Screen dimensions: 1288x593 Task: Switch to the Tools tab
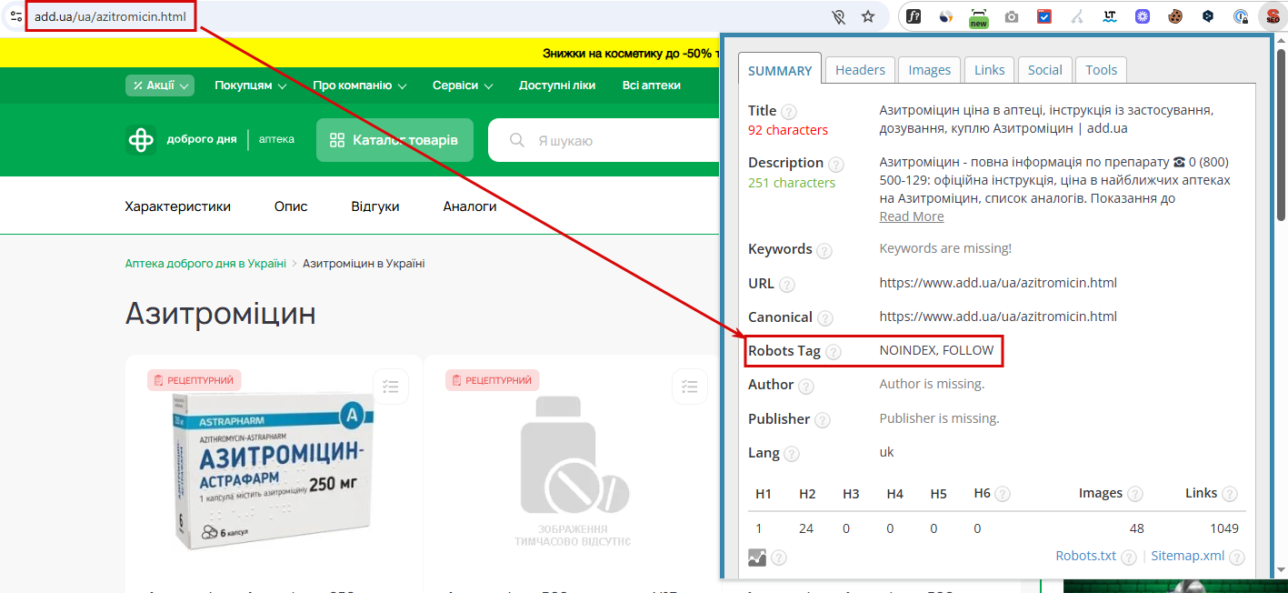point(1102,70)
